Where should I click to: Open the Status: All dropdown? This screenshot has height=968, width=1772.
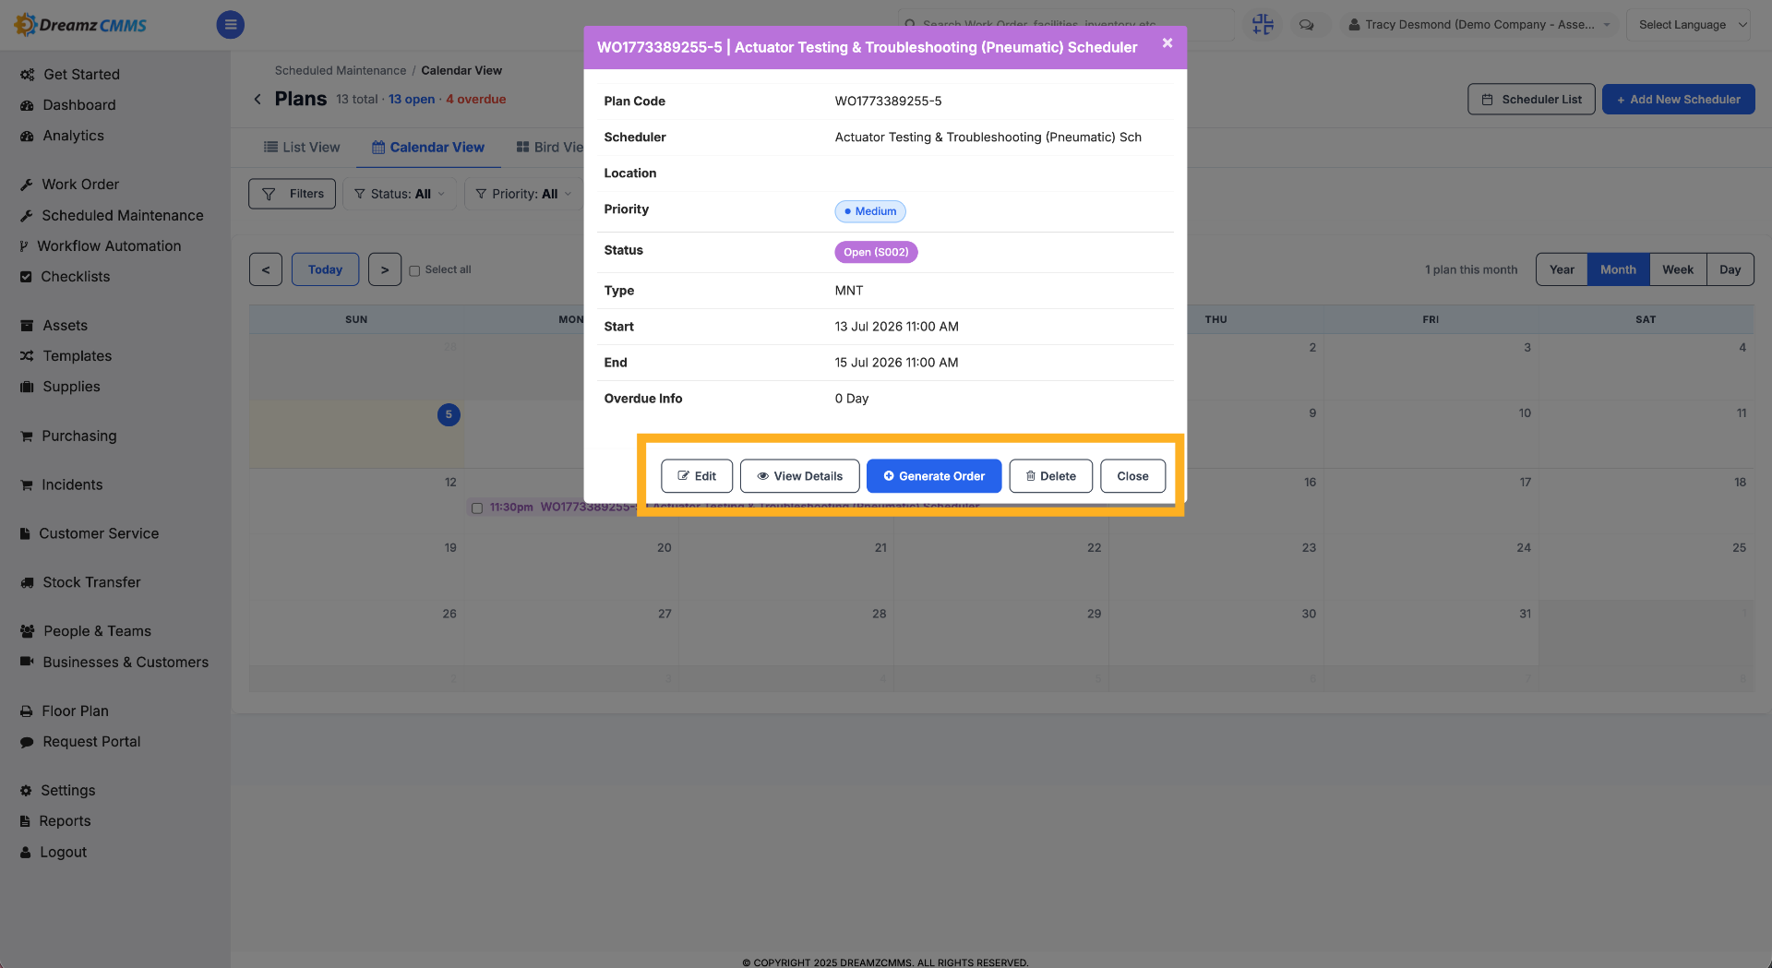400,194
